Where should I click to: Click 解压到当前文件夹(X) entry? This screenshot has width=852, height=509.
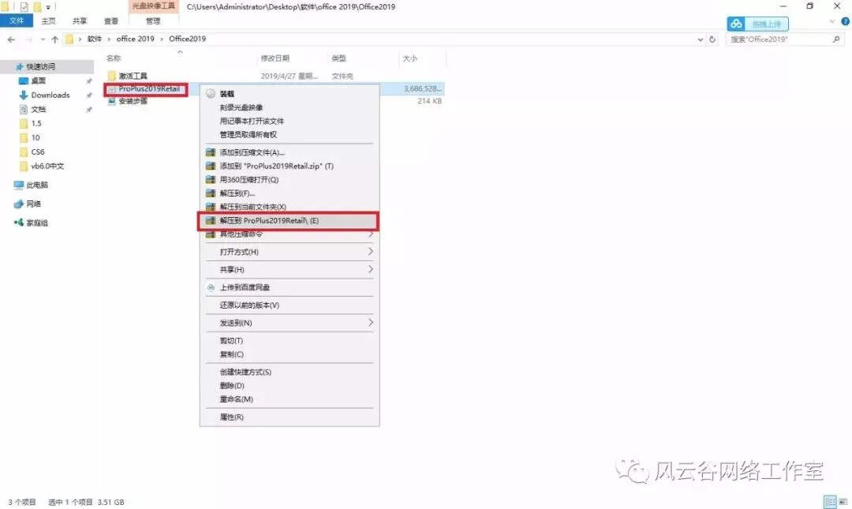point(252,208)
